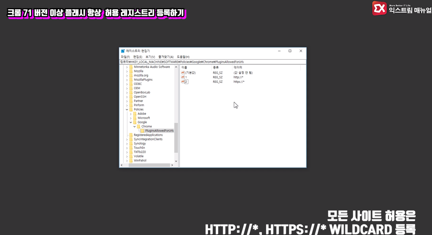The image size is (432, 235).
Task: Expand the Adobe key
Action: (x=131, y=114)
